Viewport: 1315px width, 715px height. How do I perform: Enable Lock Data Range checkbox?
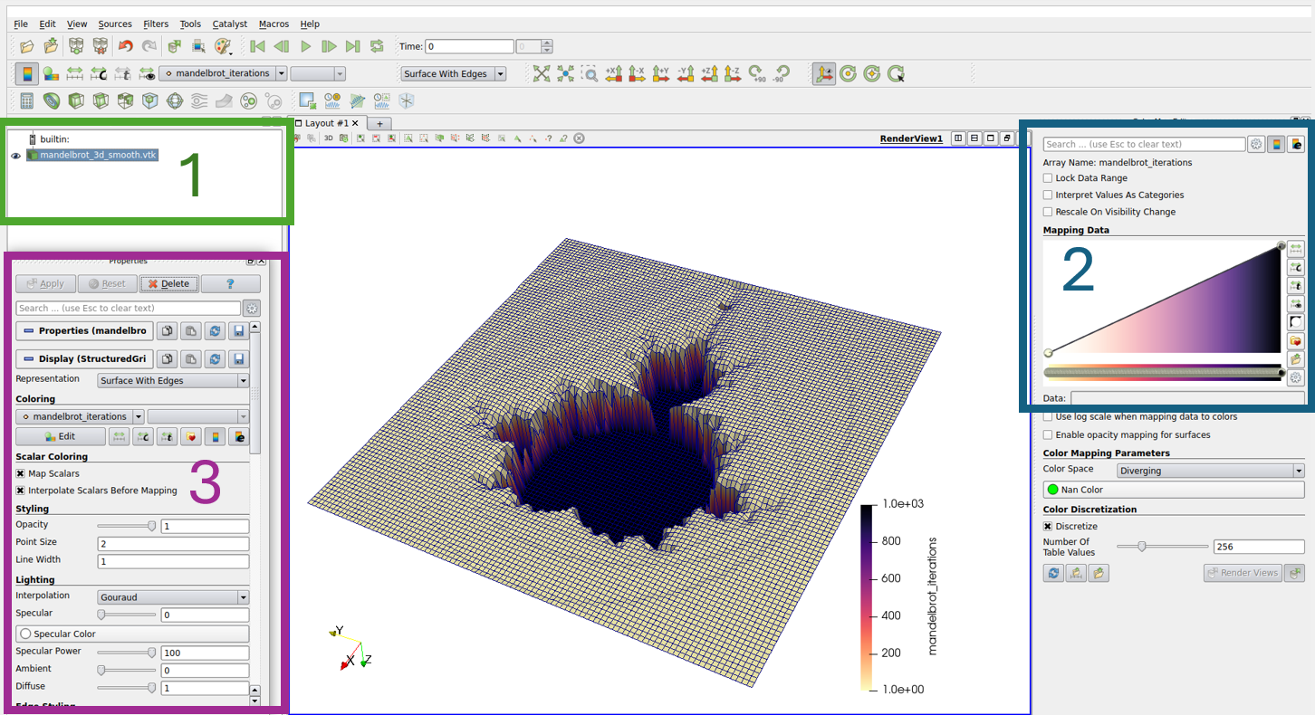coord(1048,178)
